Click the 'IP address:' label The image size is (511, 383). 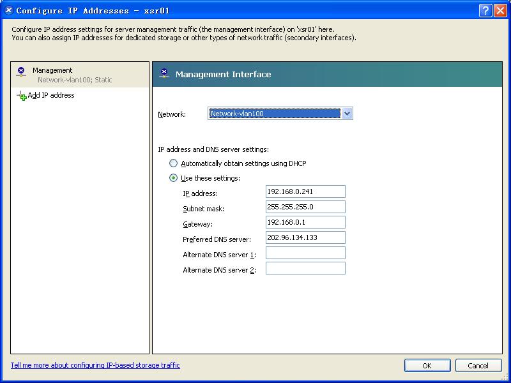click(200, 193)
